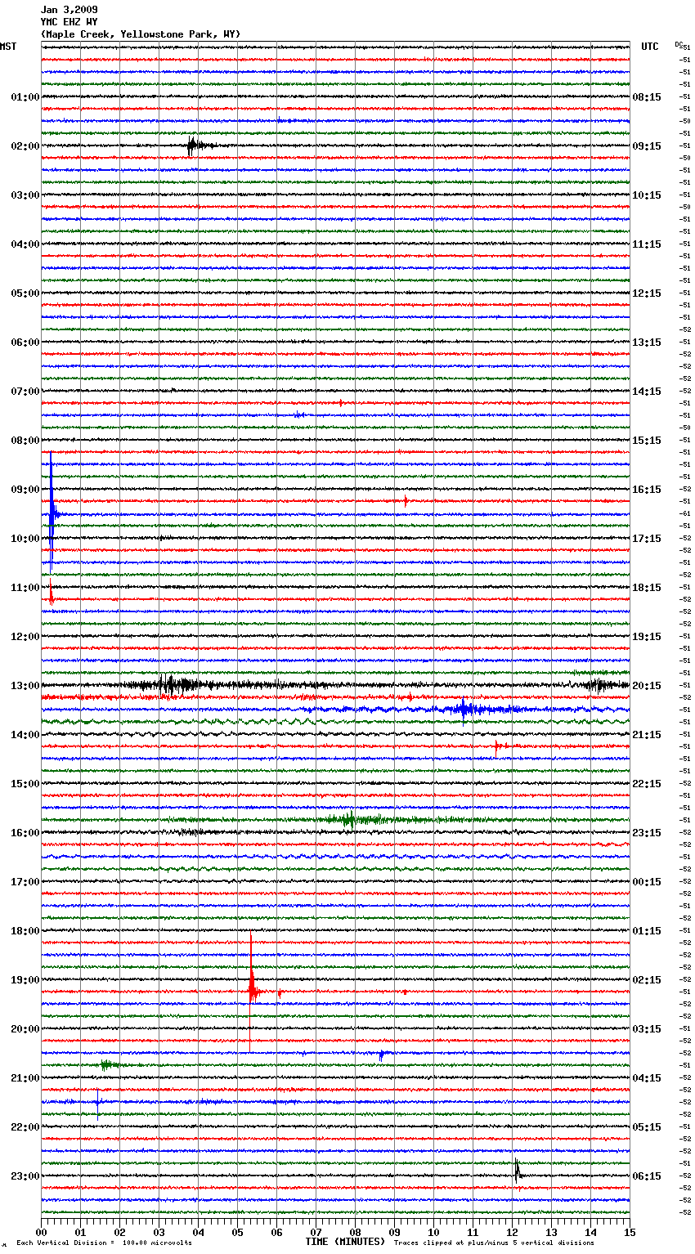
Task: Select the 19:00 MST time label
Action: tap(25, 980)
